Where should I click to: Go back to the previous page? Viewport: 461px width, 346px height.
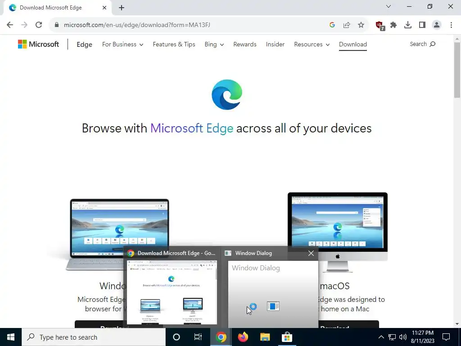(10, 25)
